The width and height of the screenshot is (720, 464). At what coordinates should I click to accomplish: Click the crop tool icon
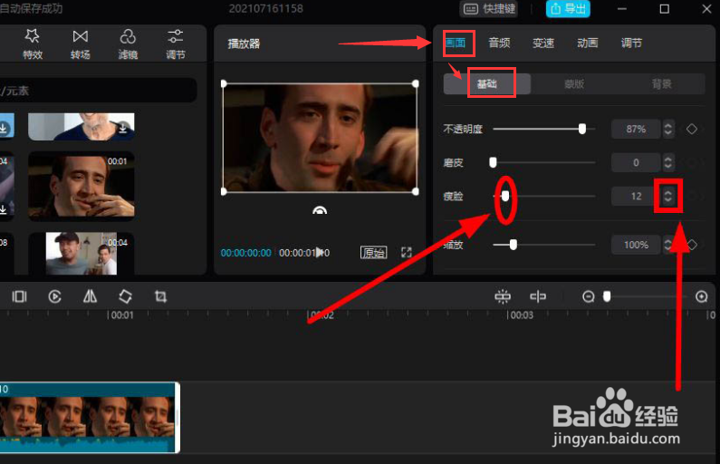[160, 296]
